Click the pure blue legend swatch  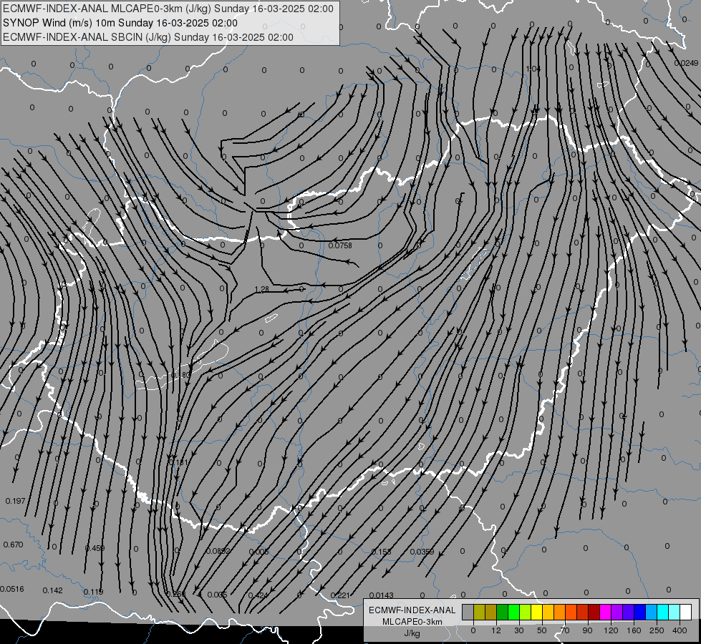pyautogui.click(x=640, y=612)
